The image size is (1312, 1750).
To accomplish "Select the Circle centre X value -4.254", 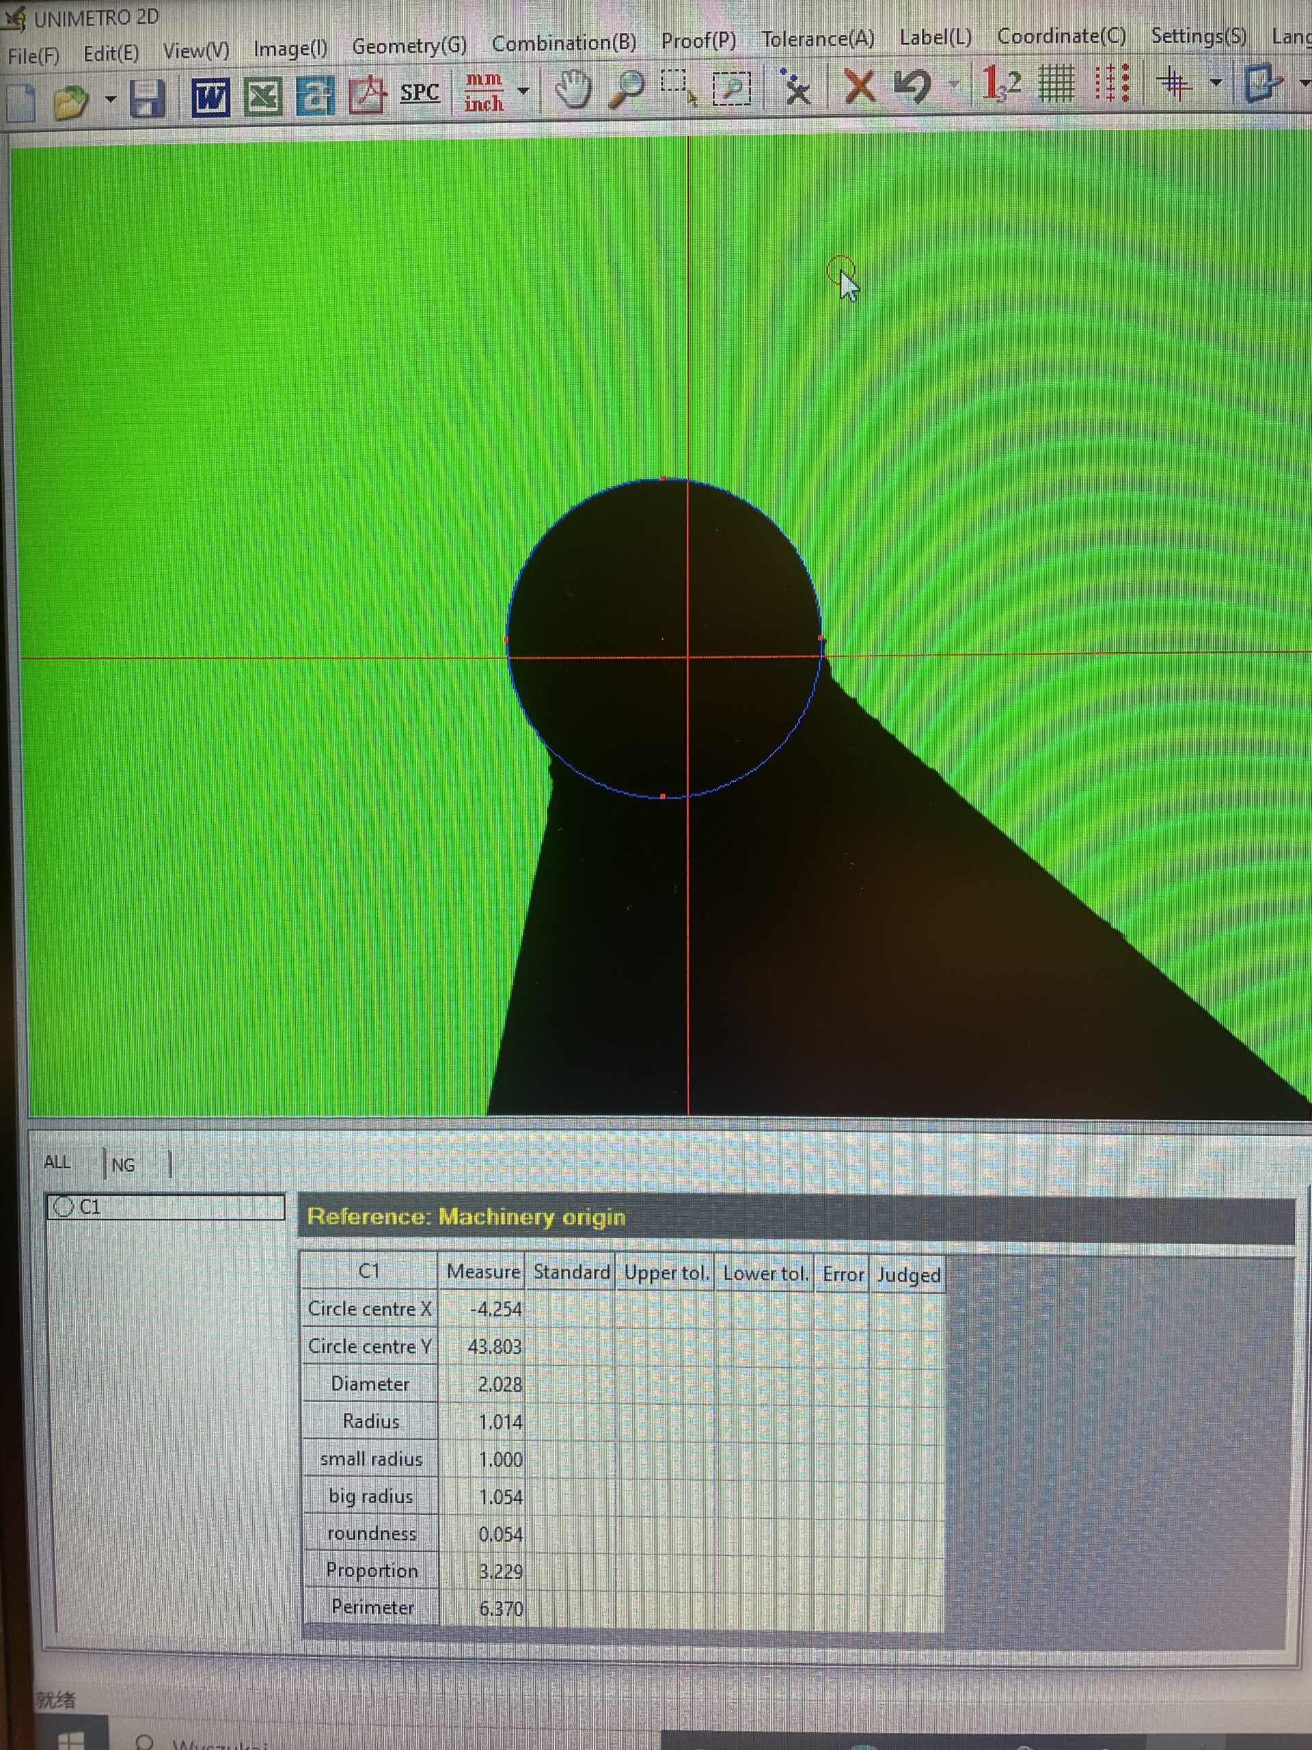I will pyautogui.click(x=482, y=1309).
